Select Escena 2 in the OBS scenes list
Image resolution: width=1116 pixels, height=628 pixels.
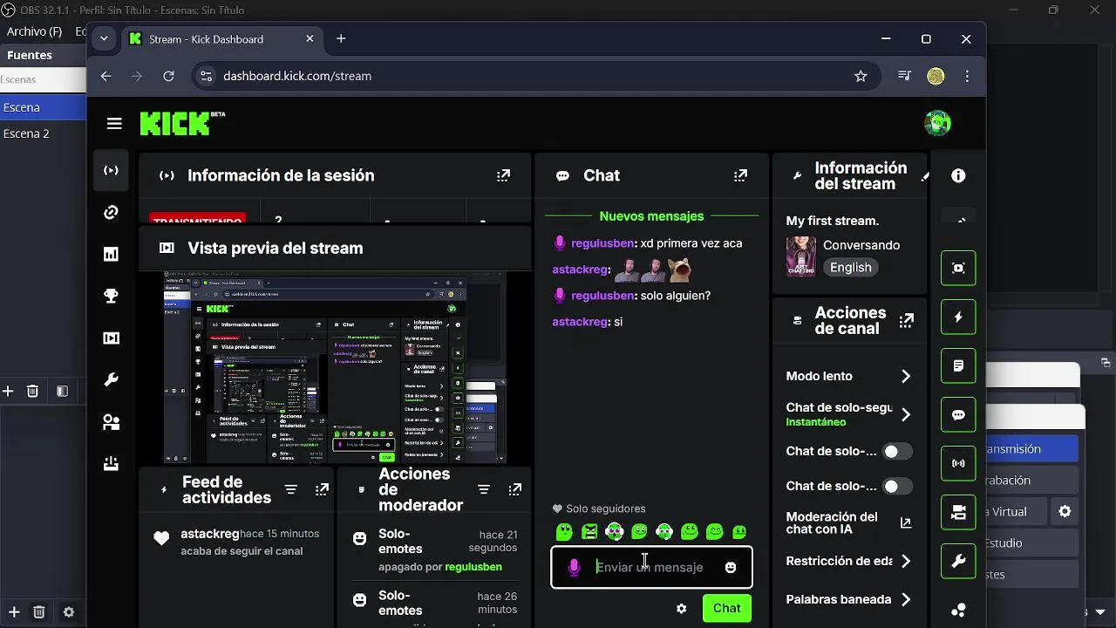pos(43,133)
